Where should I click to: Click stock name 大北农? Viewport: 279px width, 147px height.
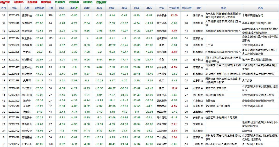coord(27,52)
